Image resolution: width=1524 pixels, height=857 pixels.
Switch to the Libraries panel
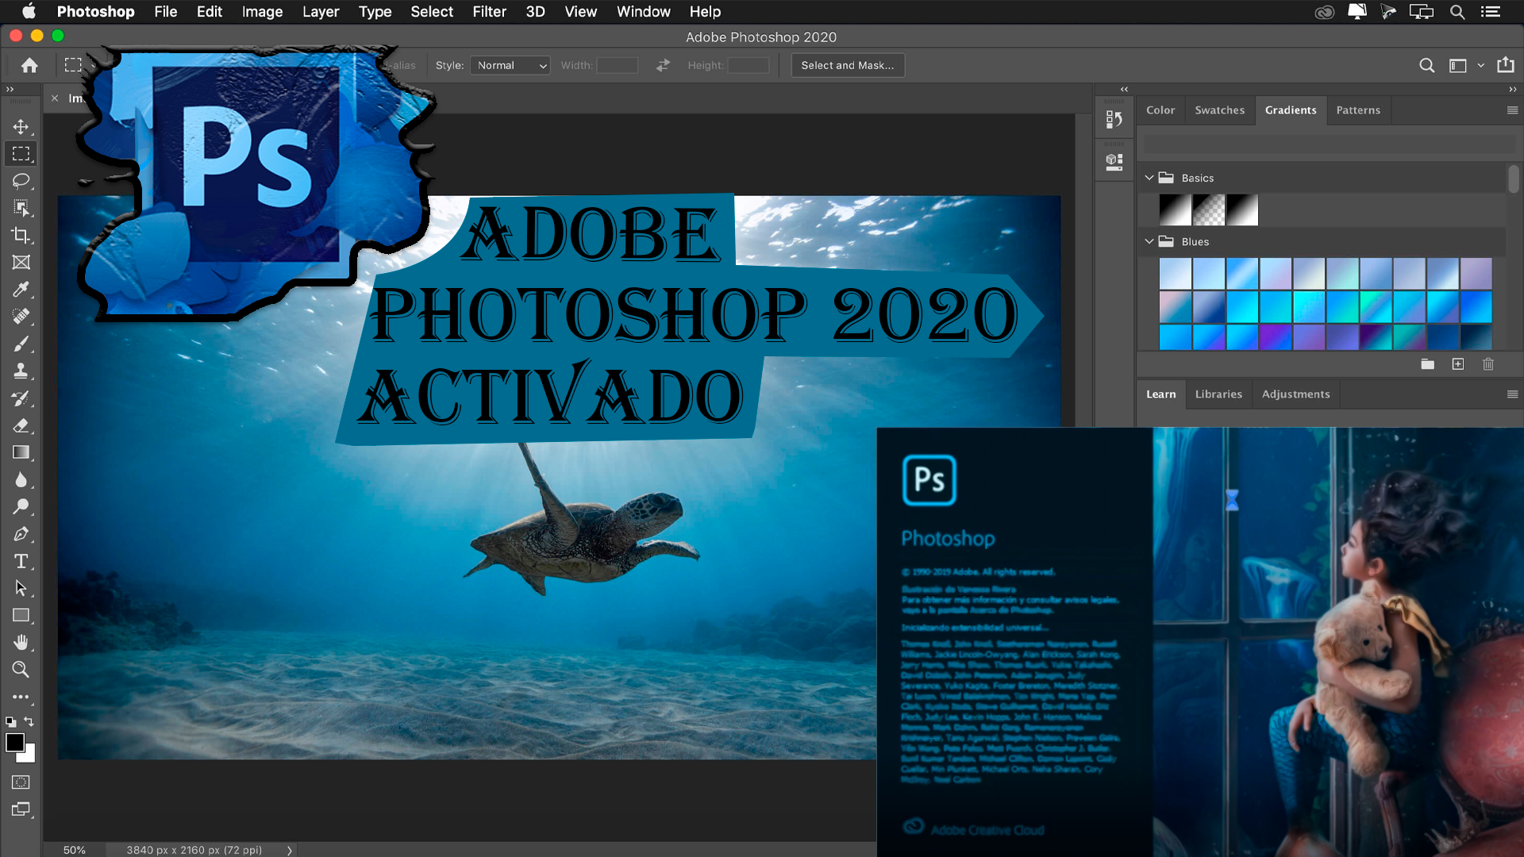point(1218,394)
